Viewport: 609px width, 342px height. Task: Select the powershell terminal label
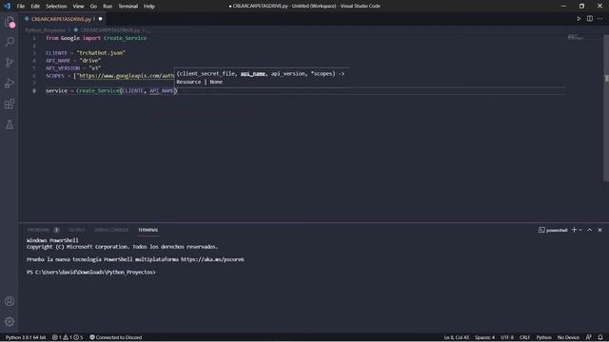point(553,230)
